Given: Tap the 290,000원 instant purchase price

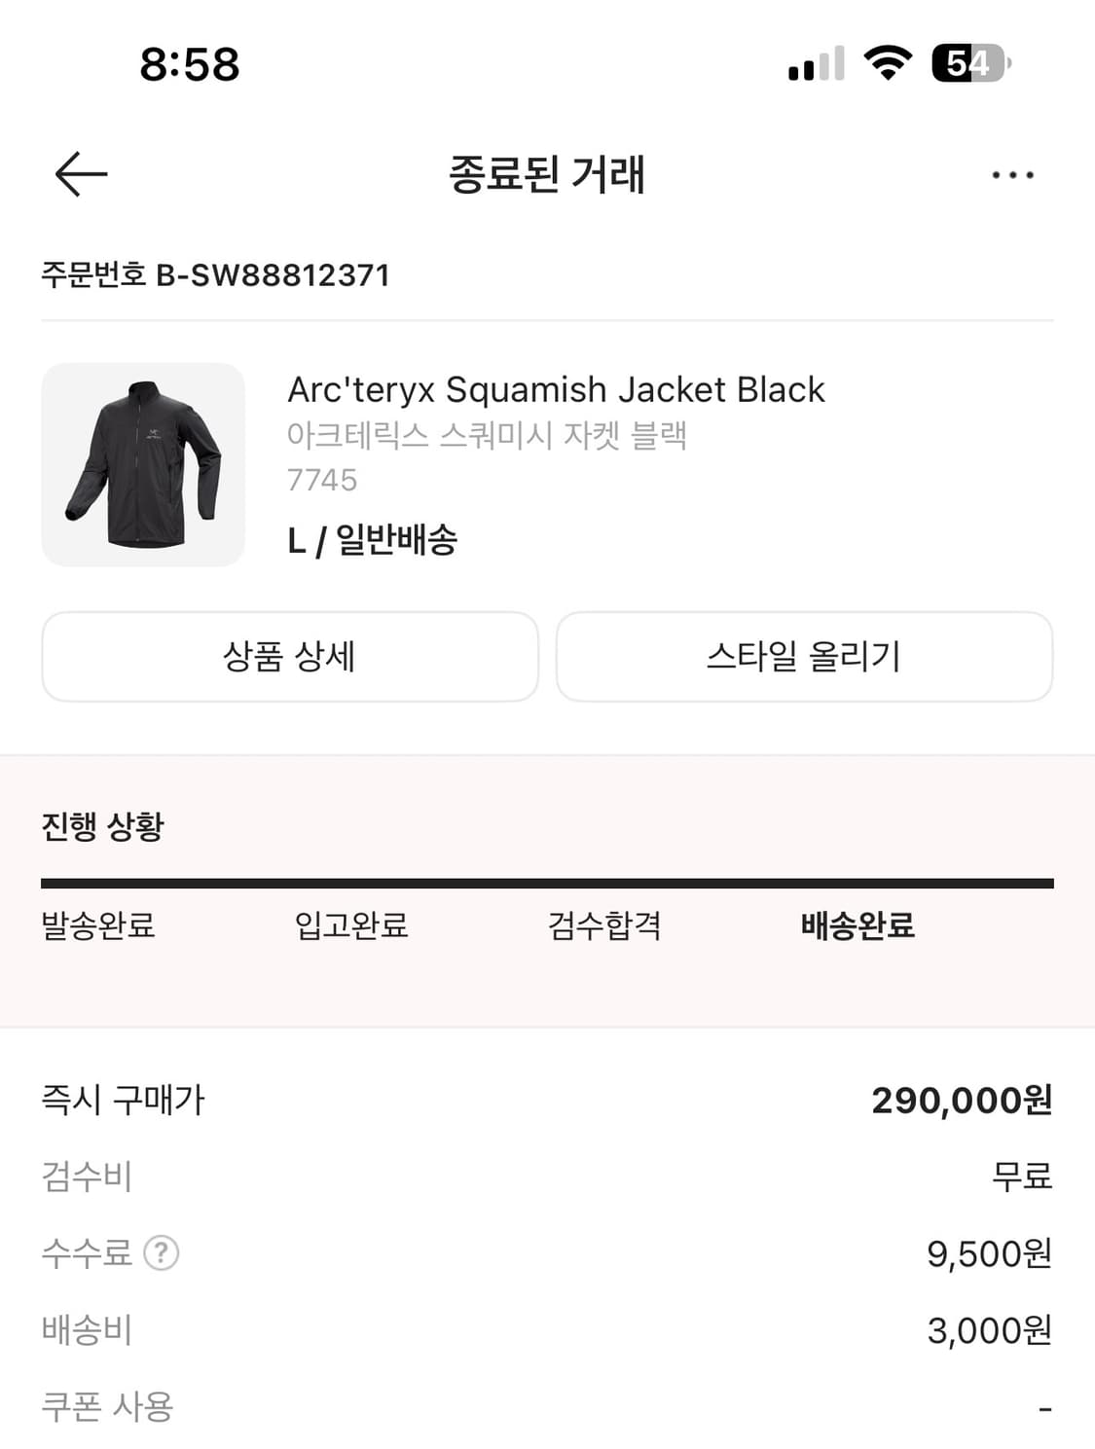Looking at the screenshot, I should coord(961,1101).
